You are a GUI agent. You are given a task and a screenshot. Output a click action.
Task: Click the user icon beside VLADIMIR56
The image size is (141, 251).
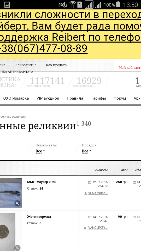86,193
